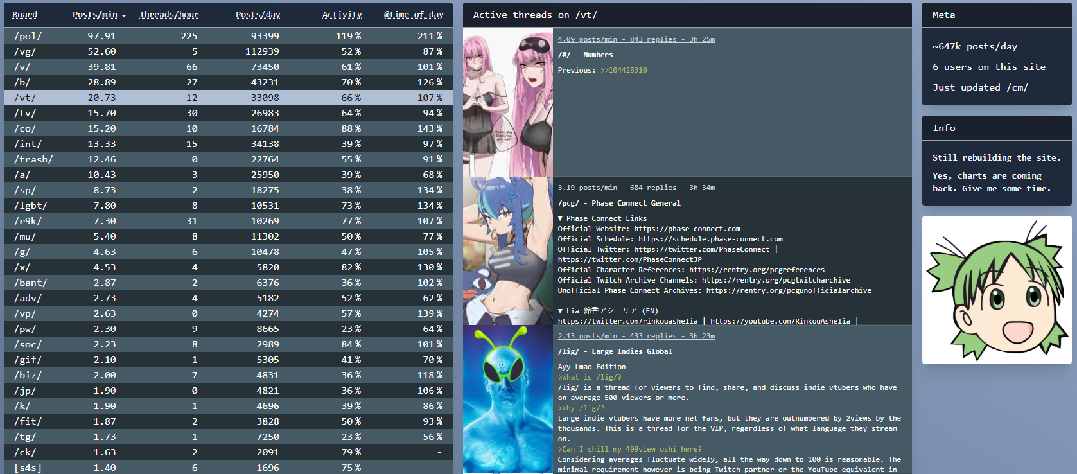Click the 'Unofficial Phase Connect Archives' line

pyautogui.click(x=714, y=290)
